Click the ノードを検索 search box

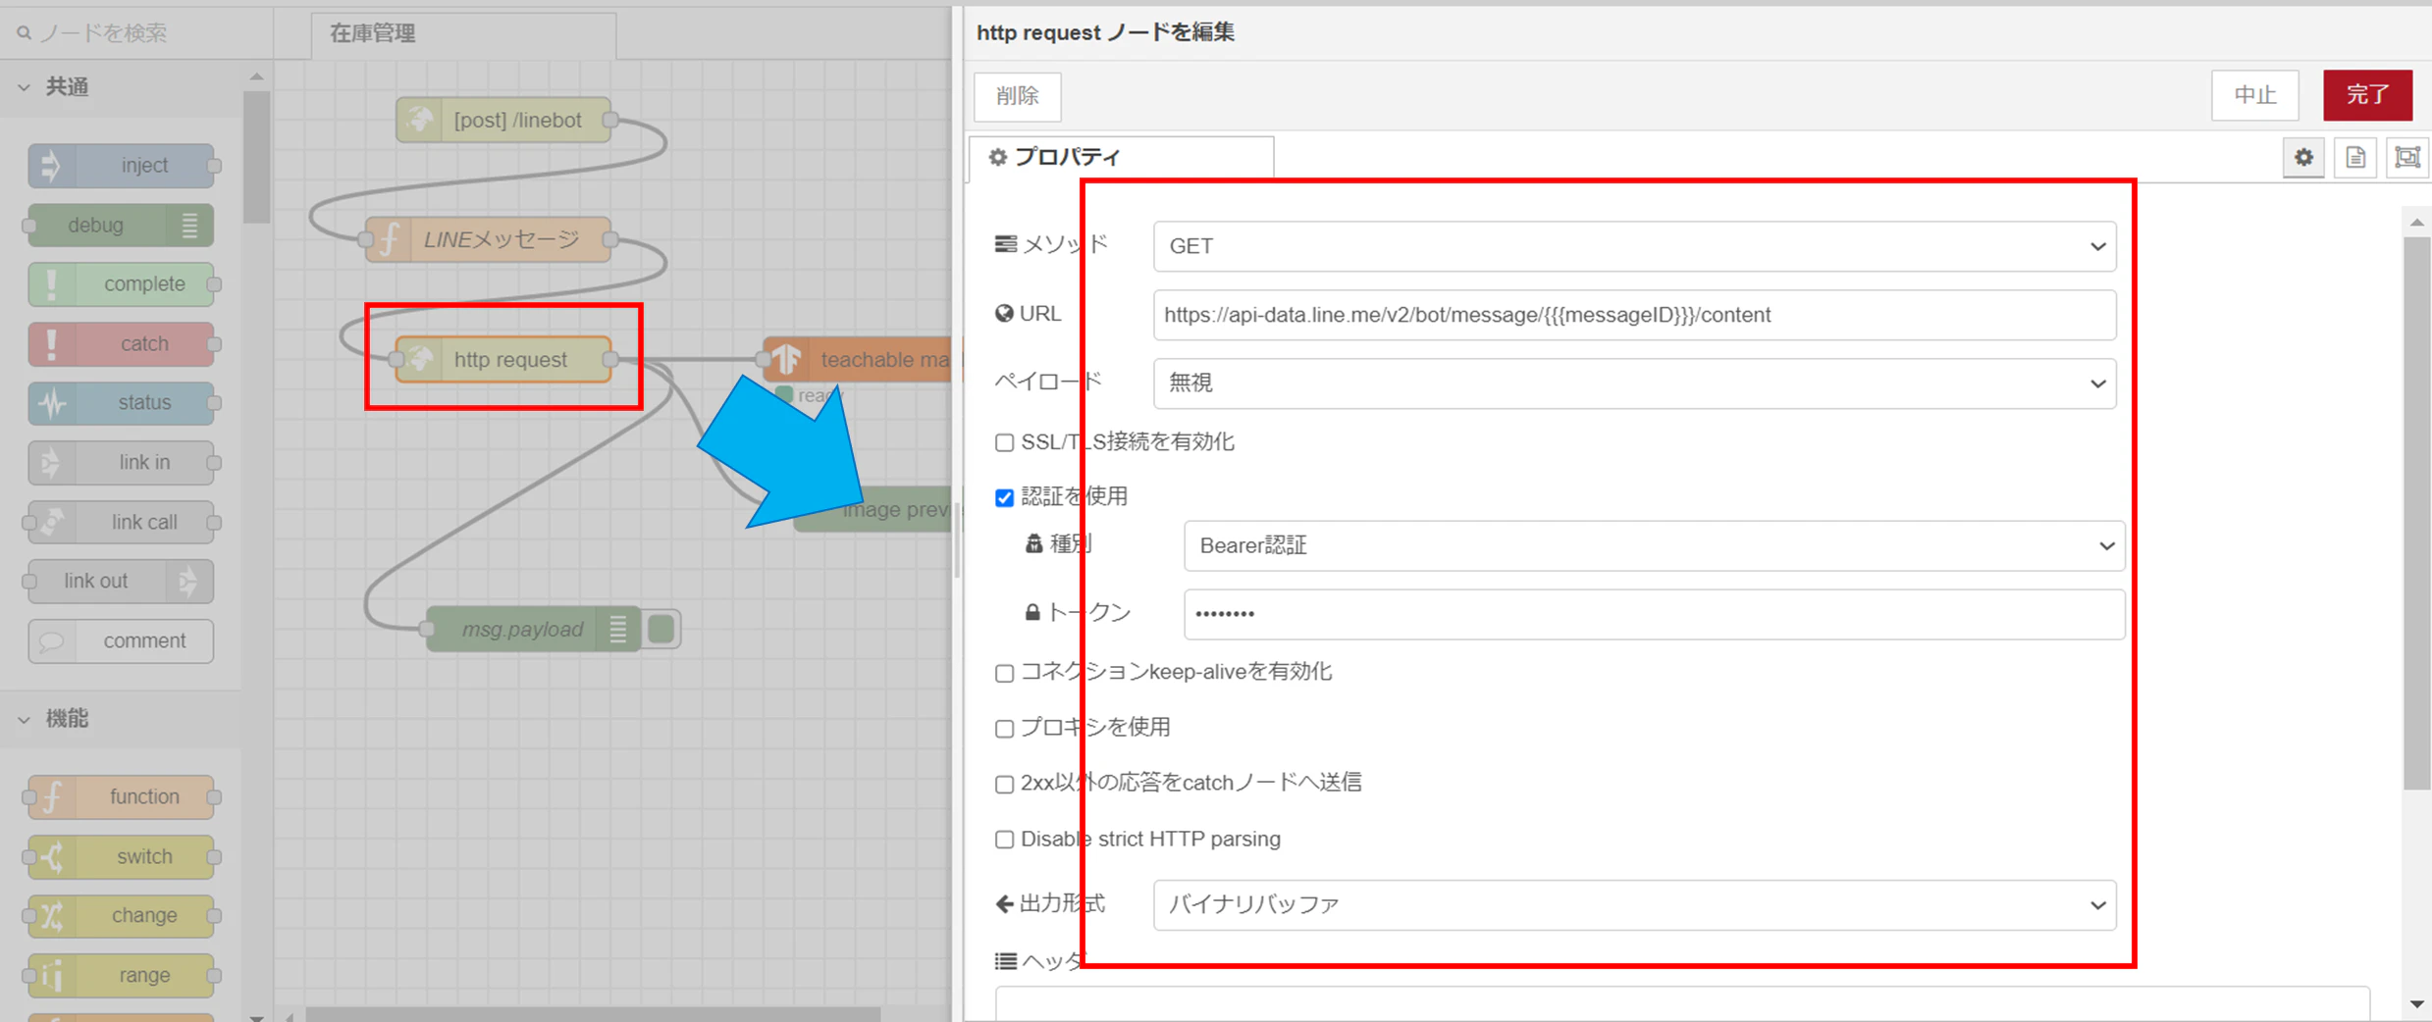click(x=137, y=33)
